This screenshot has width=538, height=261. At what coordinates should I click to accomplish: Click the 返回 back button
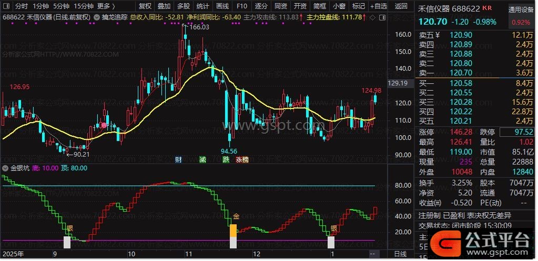coord(401,6)
